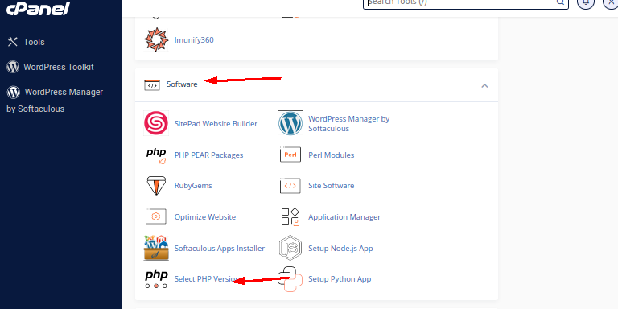Click the Softaculous Apps Installer icon
Screen dimensions: 618x309
(x=156, y=248)
